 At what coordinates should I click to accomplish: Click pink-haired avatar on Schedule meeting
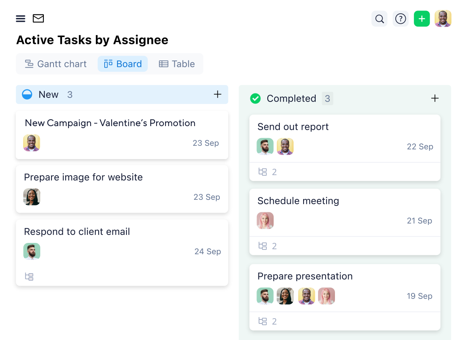click(265, 221)
